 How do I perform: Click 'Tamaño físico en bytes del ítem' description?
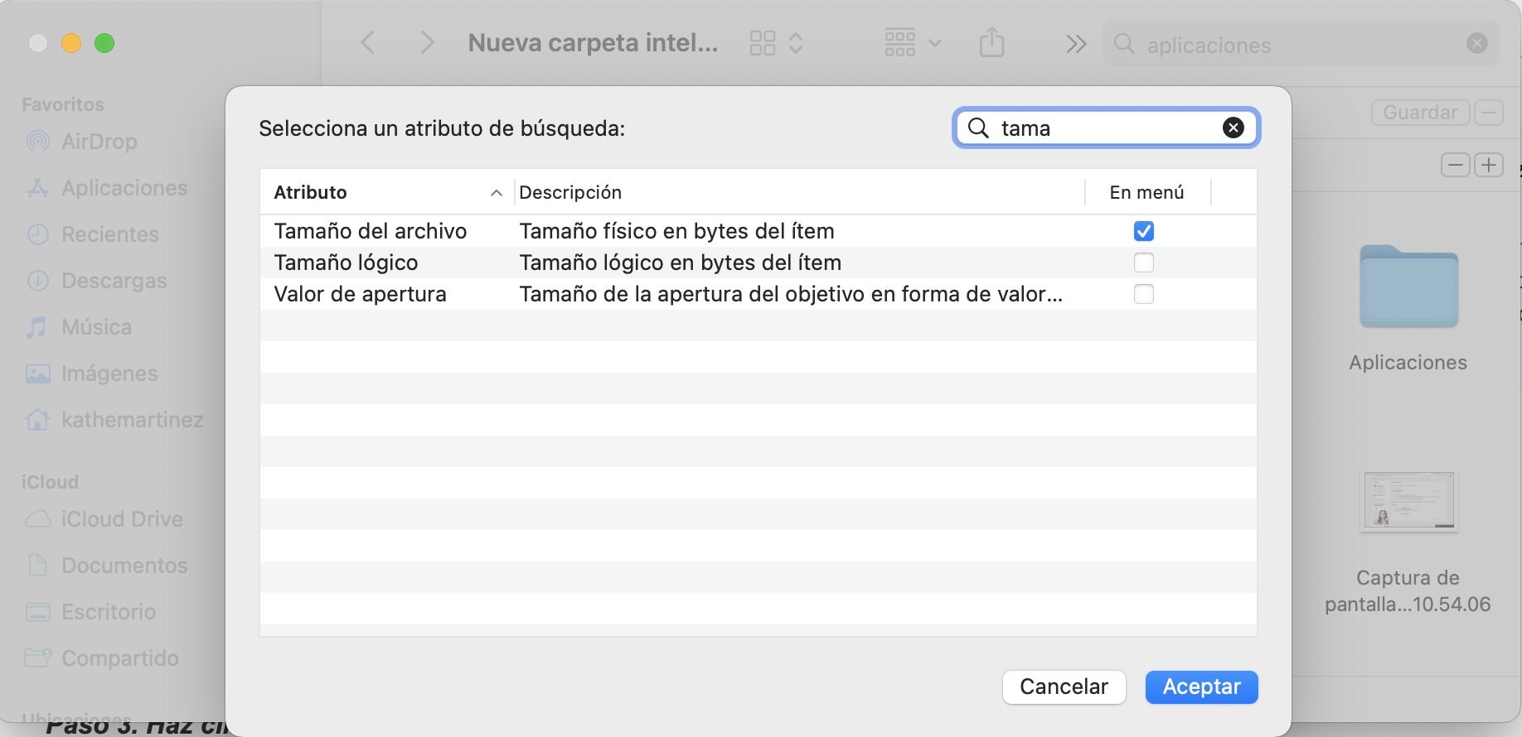click(x=676, y=231)
